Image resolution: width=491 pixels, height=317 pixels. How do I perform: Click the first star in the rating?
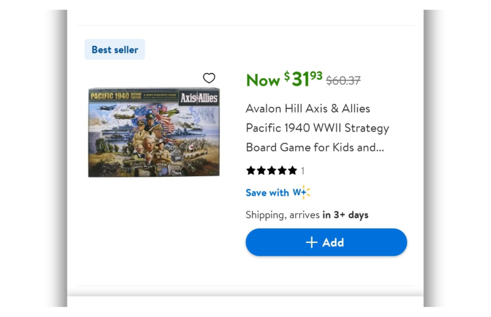[251, 170]
